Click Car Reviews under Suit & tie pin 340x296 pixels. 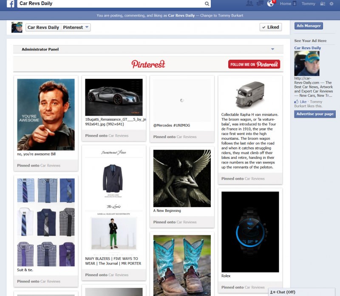(50, 281)
